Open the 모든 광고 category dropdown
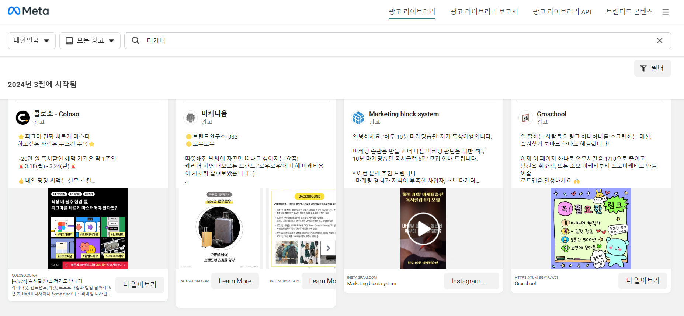 point(90,40)
